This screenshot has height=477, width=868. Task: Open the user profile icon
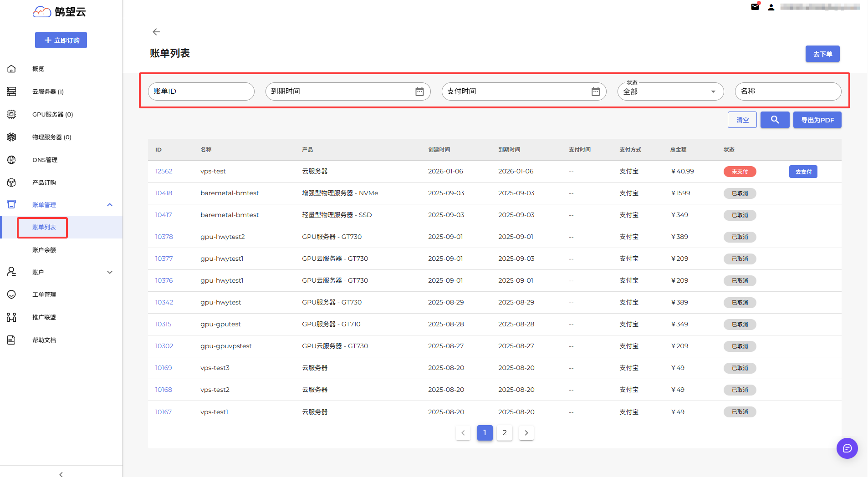(771, 7)
